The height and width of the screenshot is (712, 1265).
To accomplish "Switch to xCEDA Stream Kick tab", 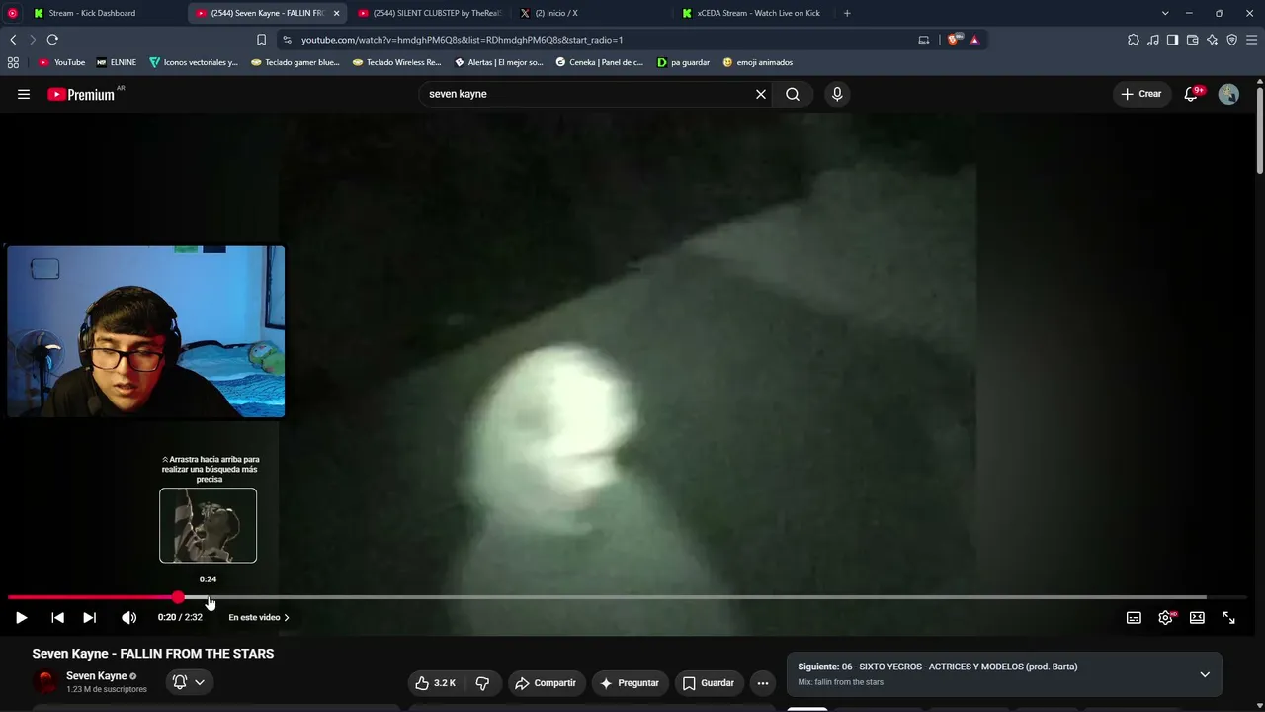I will [753, 13].
